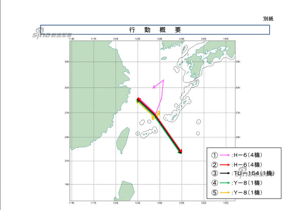Click H-6(4機) text beside the pink arrow
Image resolution: width=306 pixels, height=210 pixels.
(248, 155)
